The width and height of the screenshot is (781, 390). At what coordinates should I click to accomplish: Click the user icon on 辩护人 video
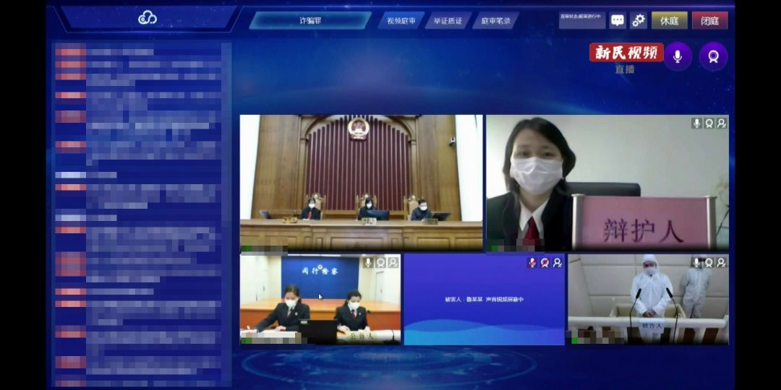coord(722,123)
